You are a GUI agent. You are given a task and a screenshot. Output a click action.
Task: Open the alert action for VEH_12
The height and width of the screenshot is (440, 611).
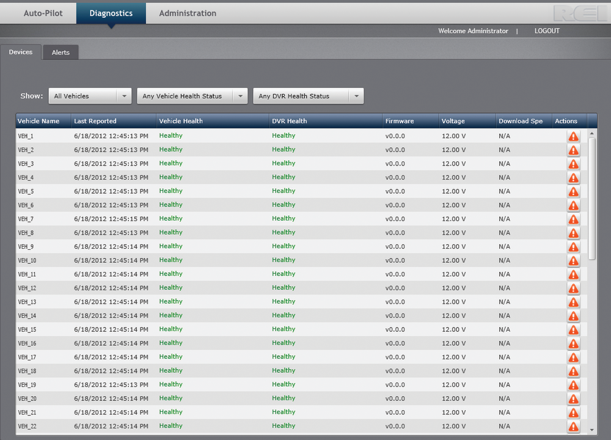(x=573, y=288)
